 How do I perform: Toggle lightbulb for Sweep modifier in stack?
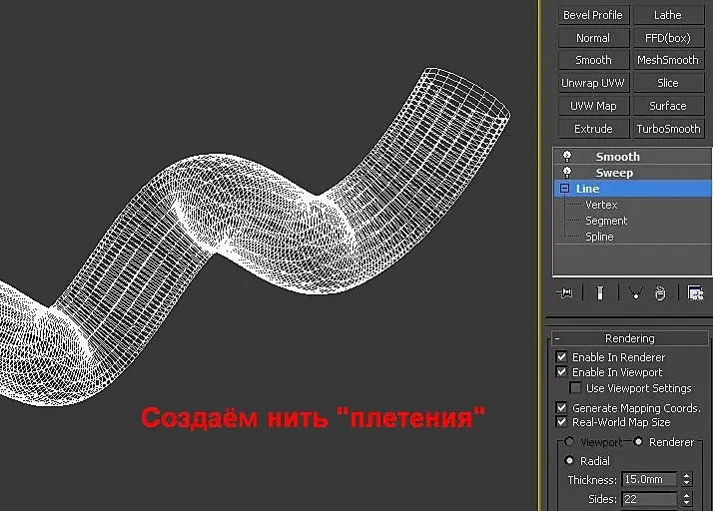567,173
